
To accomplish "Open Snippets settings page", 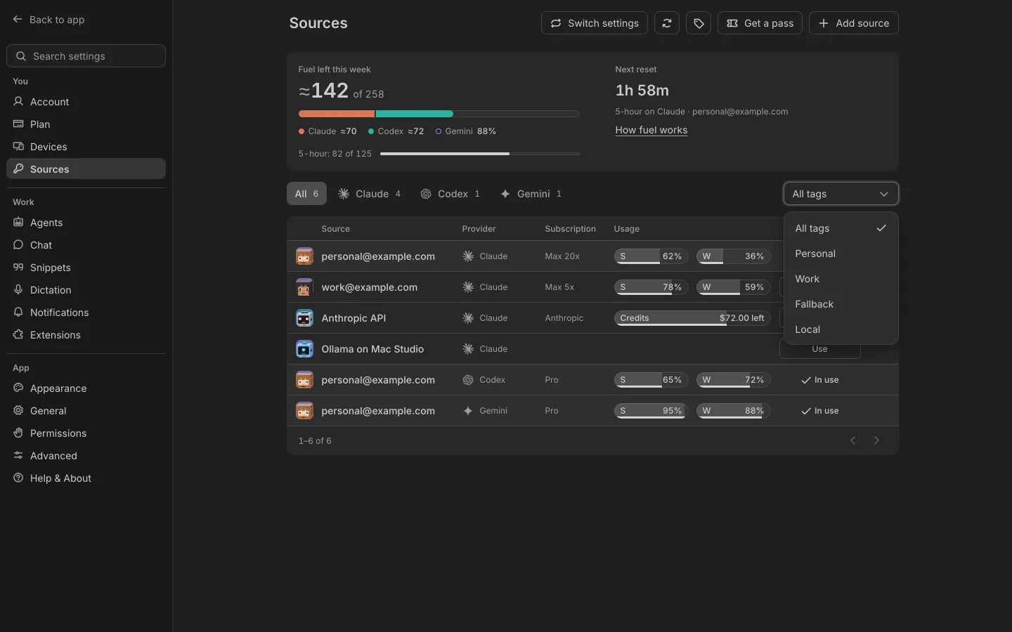I will click(86, 268).
